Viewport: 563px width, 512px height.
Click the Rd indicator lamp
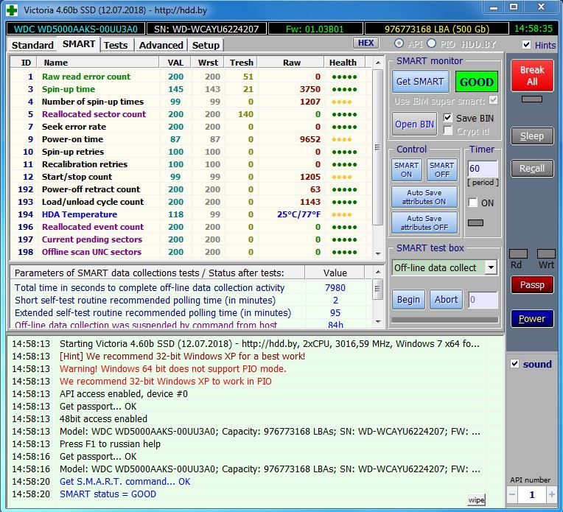coord(518,254)
